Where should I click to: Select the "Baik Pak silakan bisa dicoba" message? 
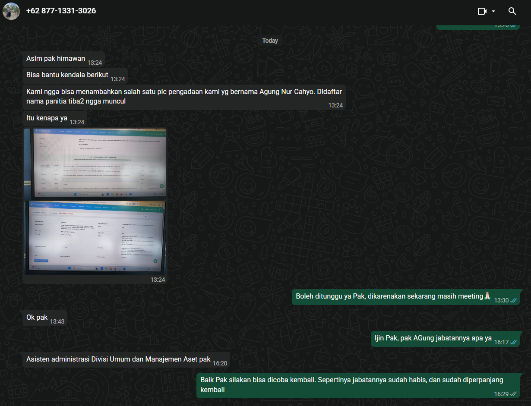[x=352, y=385]
